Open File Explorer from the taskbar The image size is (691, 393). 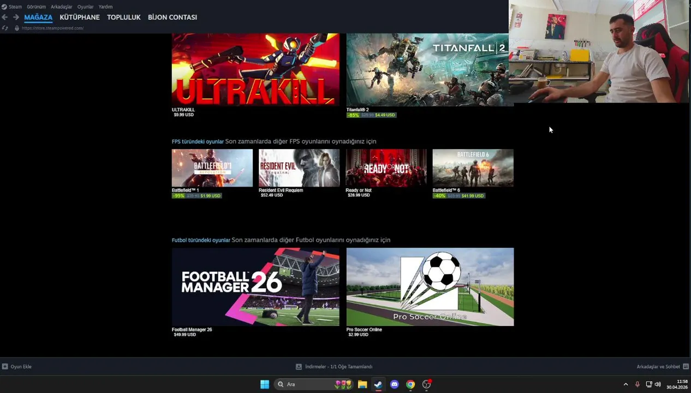(362, 384)
